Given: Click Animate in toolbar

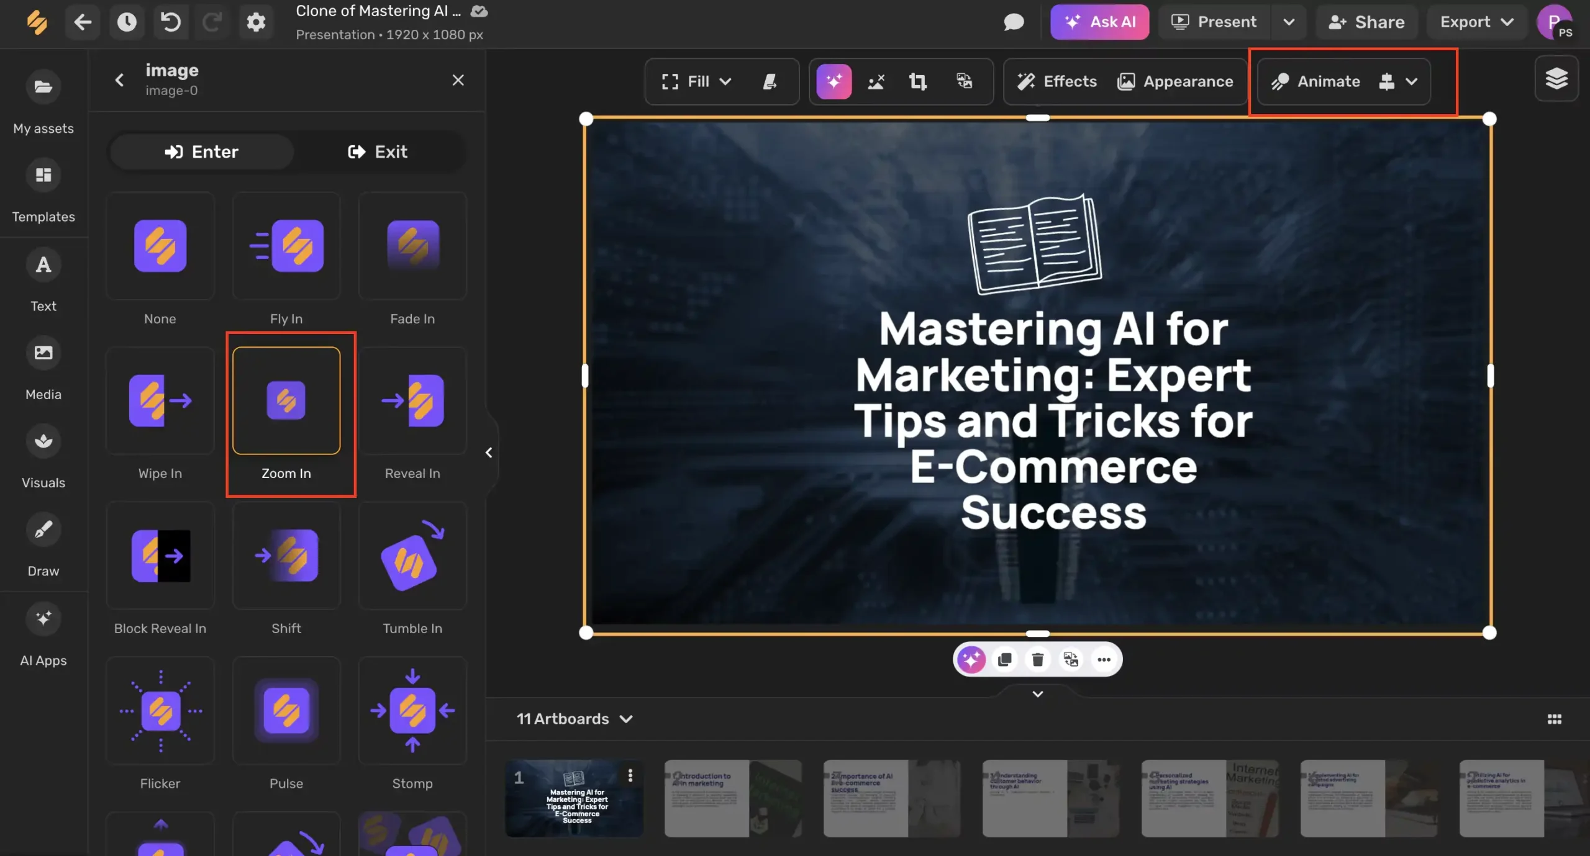Looking at the screenshot, I should (x=1315, y=81).
